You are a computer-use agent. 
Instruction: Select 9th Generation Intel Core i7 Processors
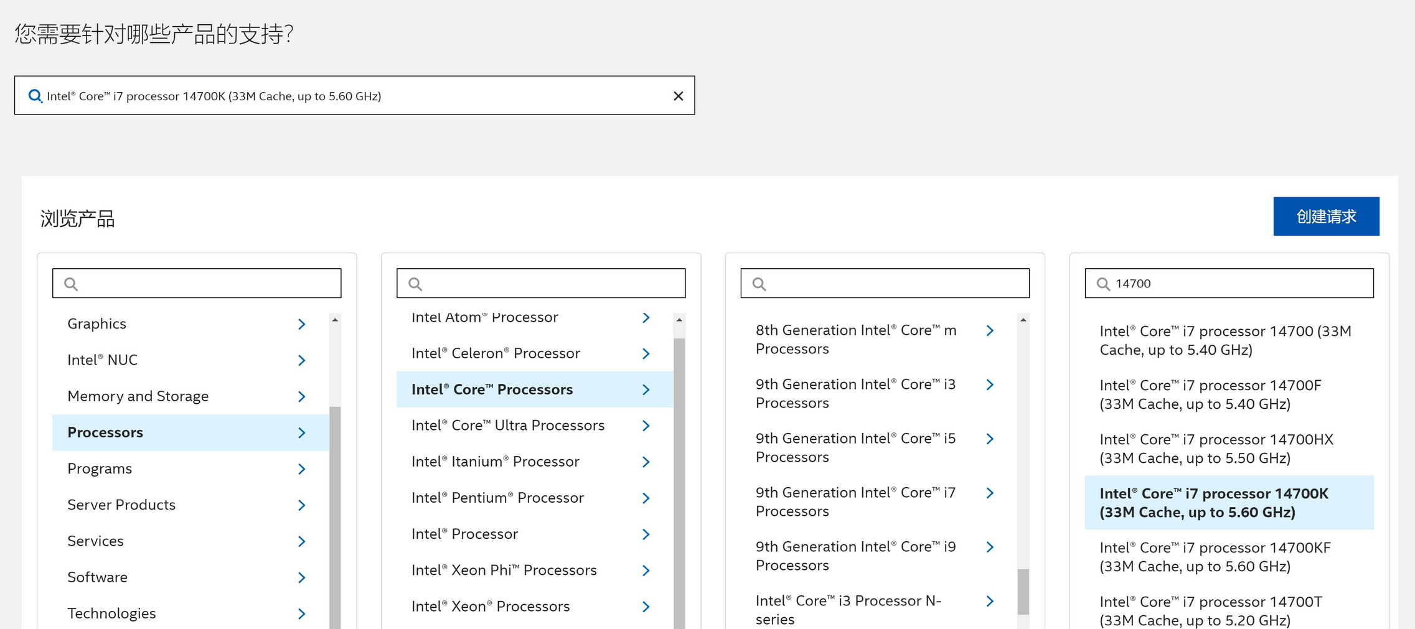[878, 502]
